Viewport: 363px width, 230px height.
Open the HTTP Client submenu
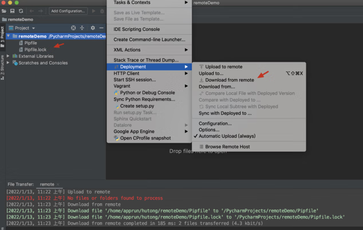(x=149, y=74)
